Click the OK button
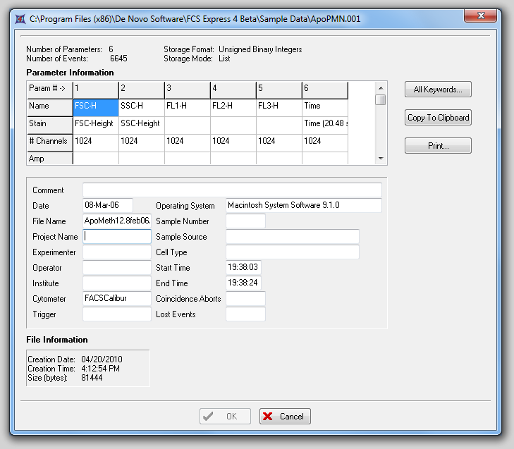The height and width of the screenshot is (449, 514). (225, 417)
